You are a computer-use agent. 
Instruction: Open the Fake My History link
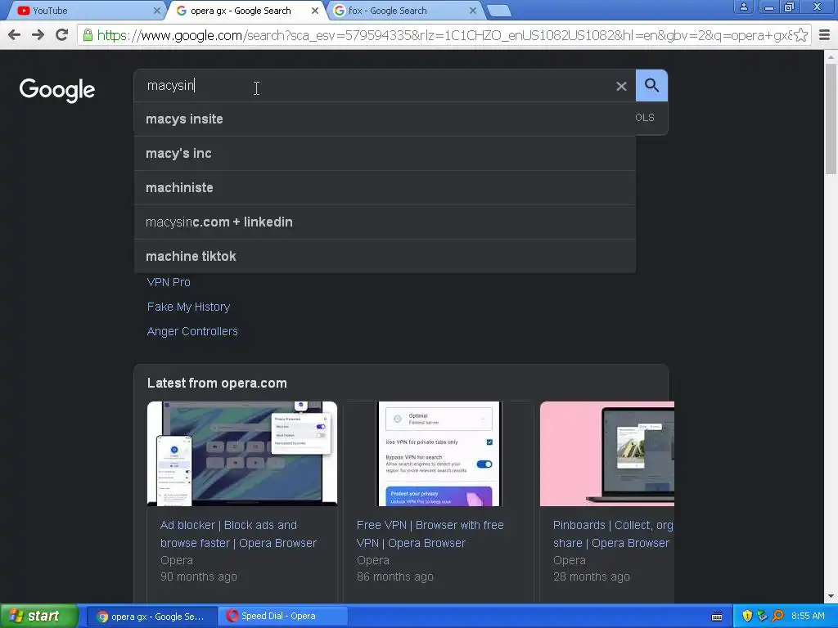[x=189, y=307]
